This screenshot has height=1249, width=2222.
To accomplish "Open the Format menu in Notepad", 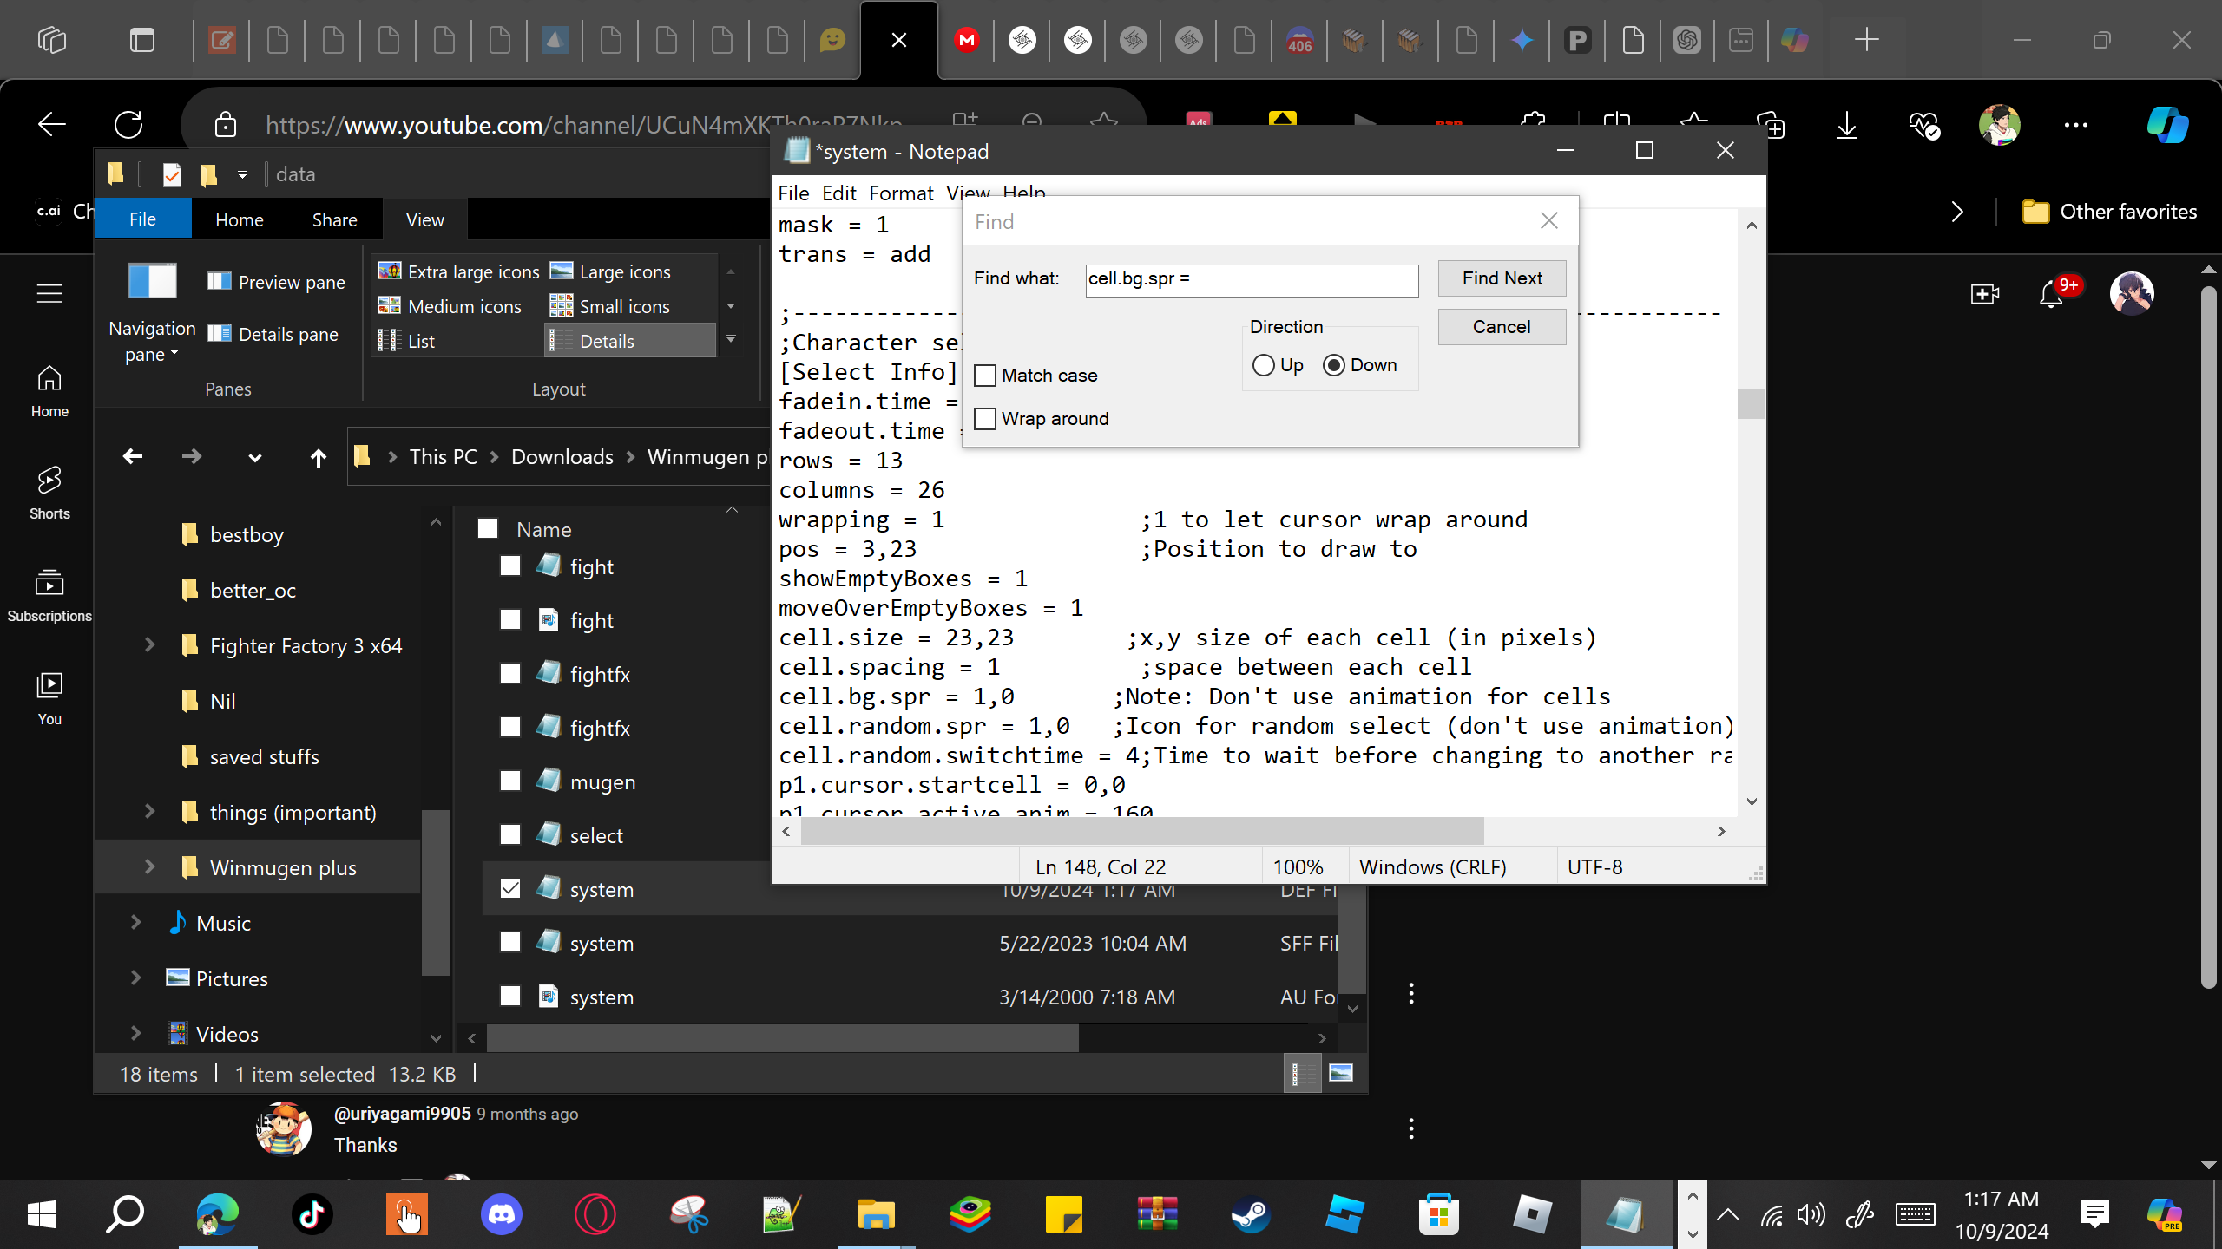I will (x=901, y=193).
